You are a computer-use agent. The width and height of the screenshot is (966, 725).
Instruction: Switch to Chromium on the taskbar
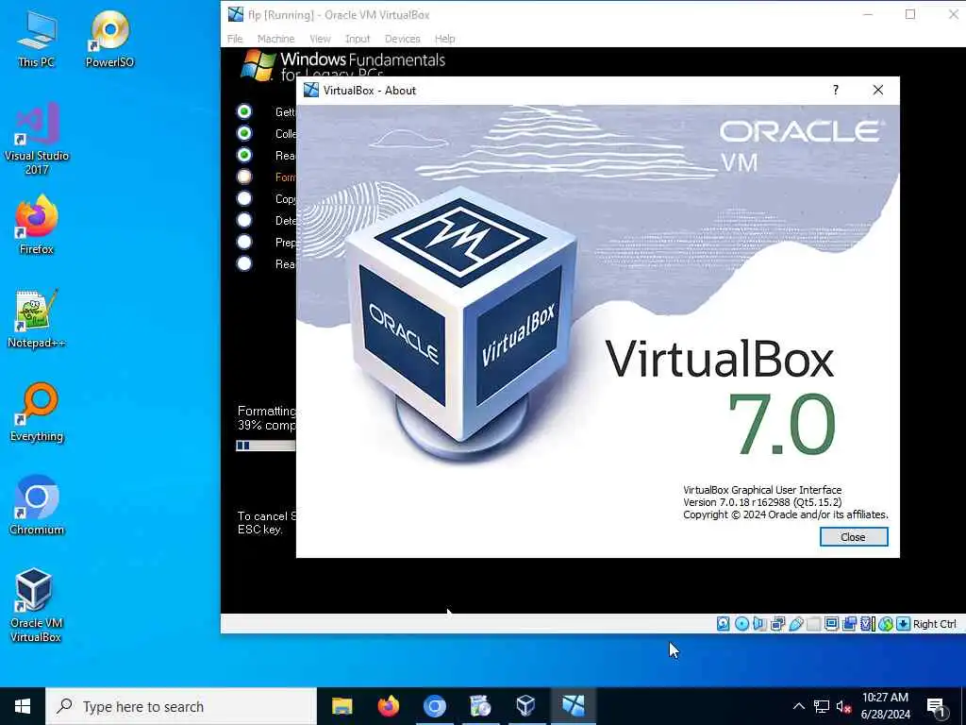434,706
